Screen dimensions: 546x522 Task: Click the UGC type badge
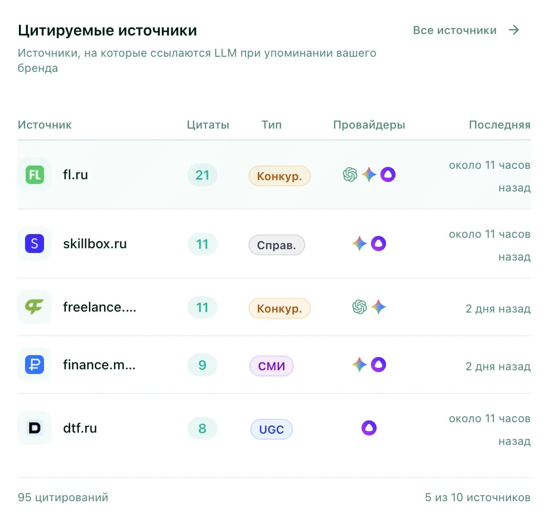coord(272,429)
